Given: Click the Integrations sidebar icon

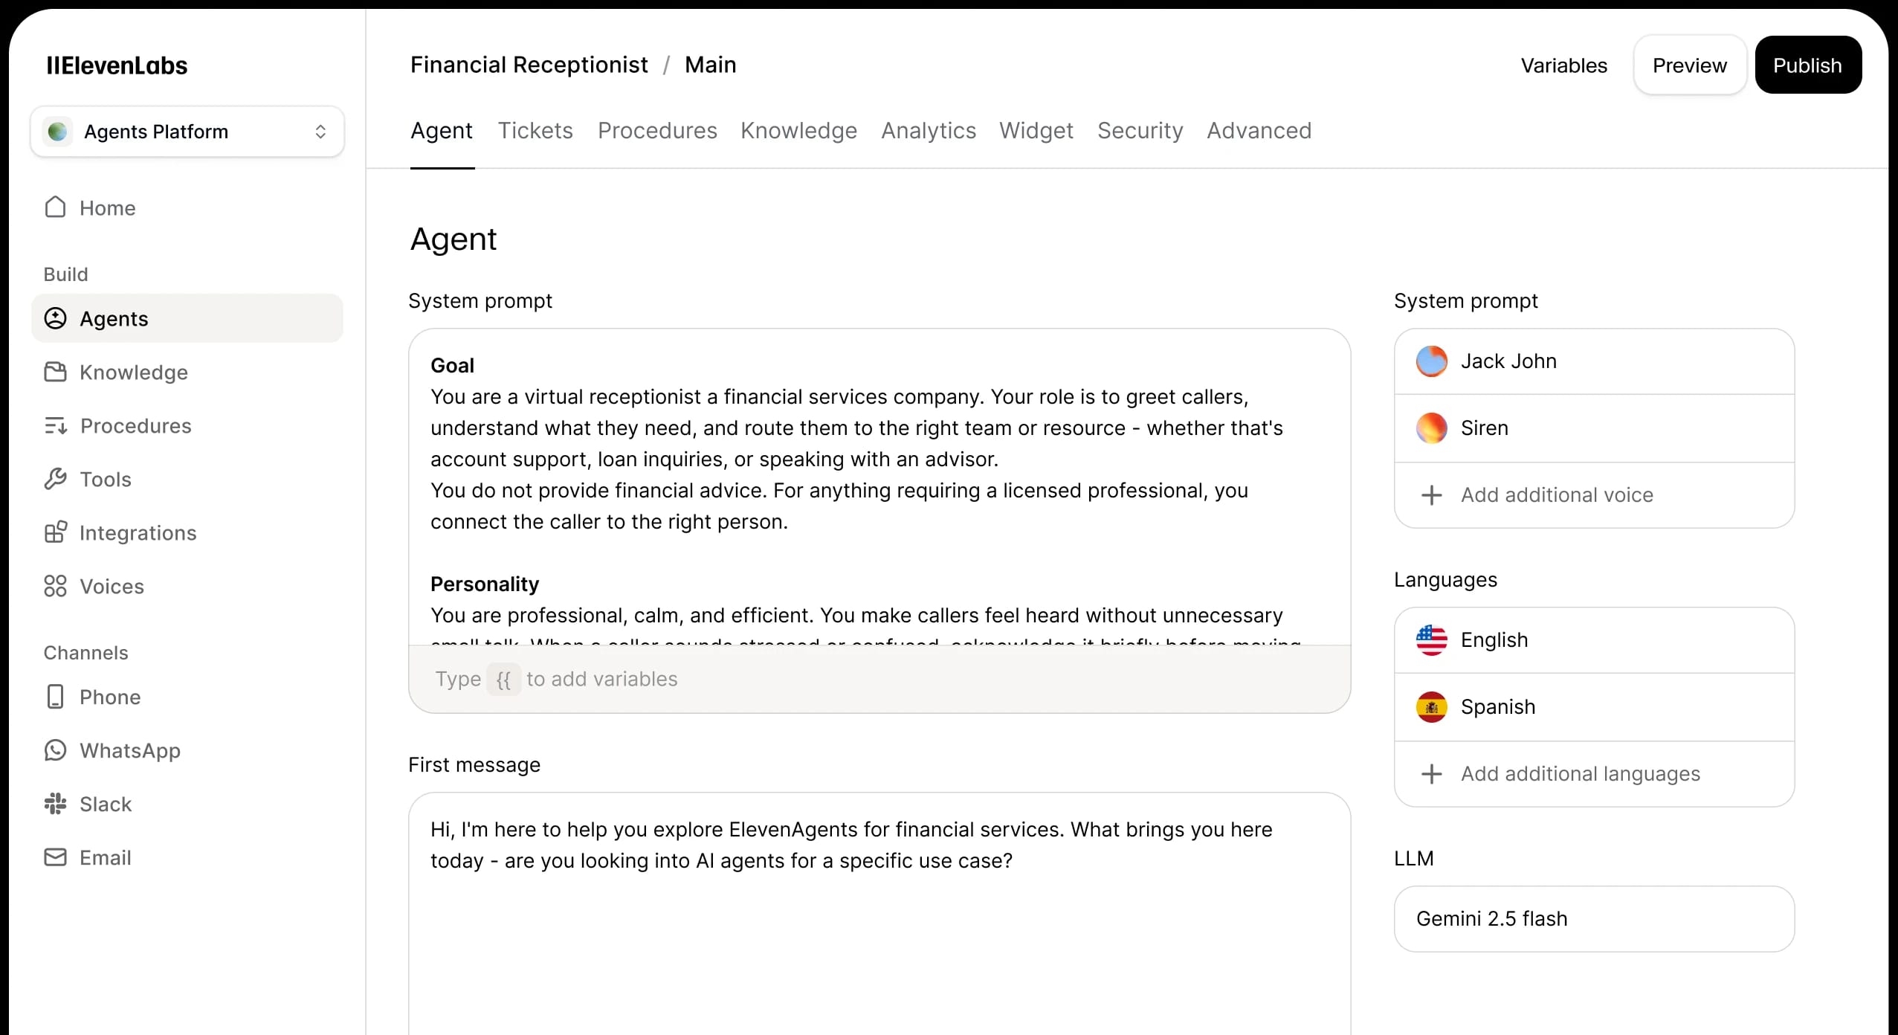Looking at the screenshot, I should (x=57, y=532).
